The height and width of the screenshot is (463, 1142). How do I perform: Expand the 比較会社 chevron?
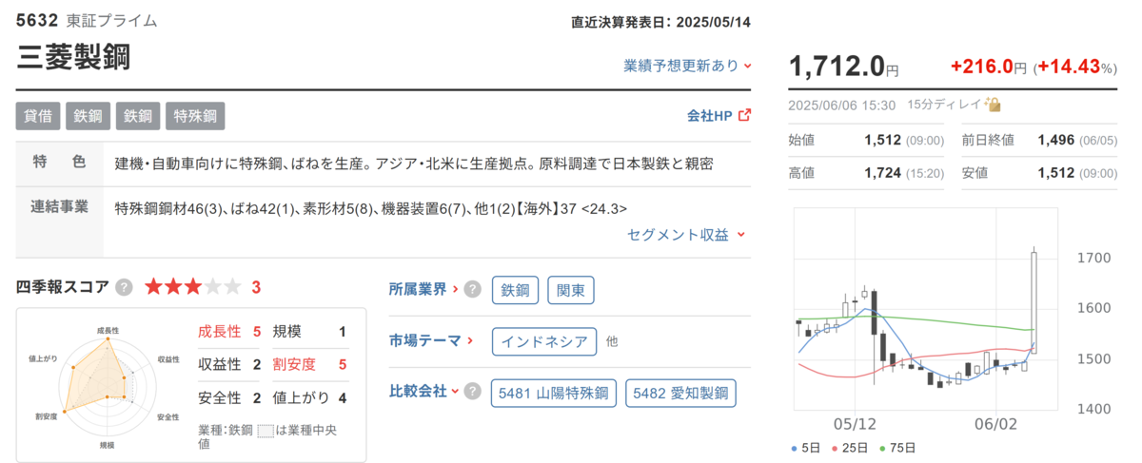pos(455,392)
